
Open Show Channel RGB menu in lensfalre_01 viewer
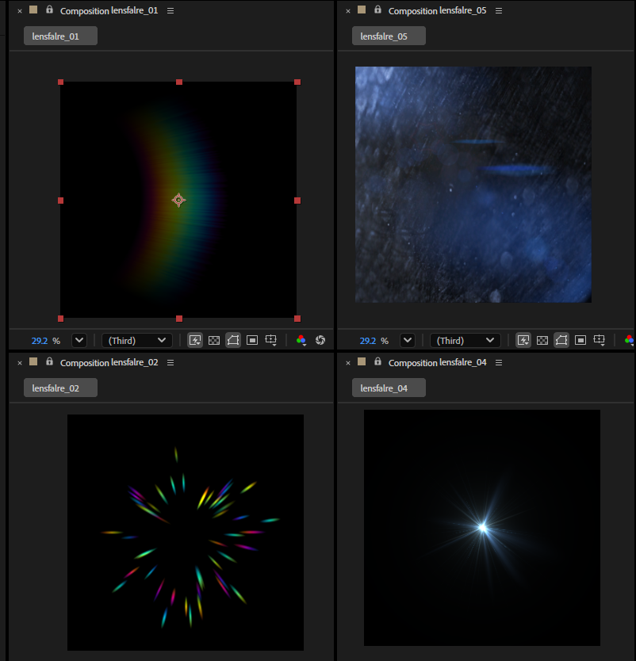(x=301, y=340)
